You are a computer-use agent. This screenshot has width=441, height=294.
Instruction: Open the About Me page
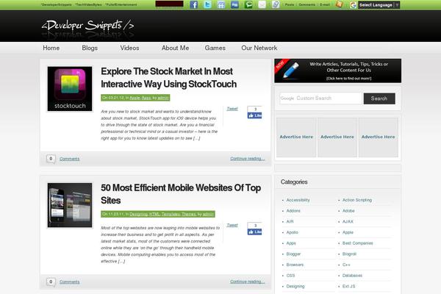pyautogui.click(x=175, y=48)
